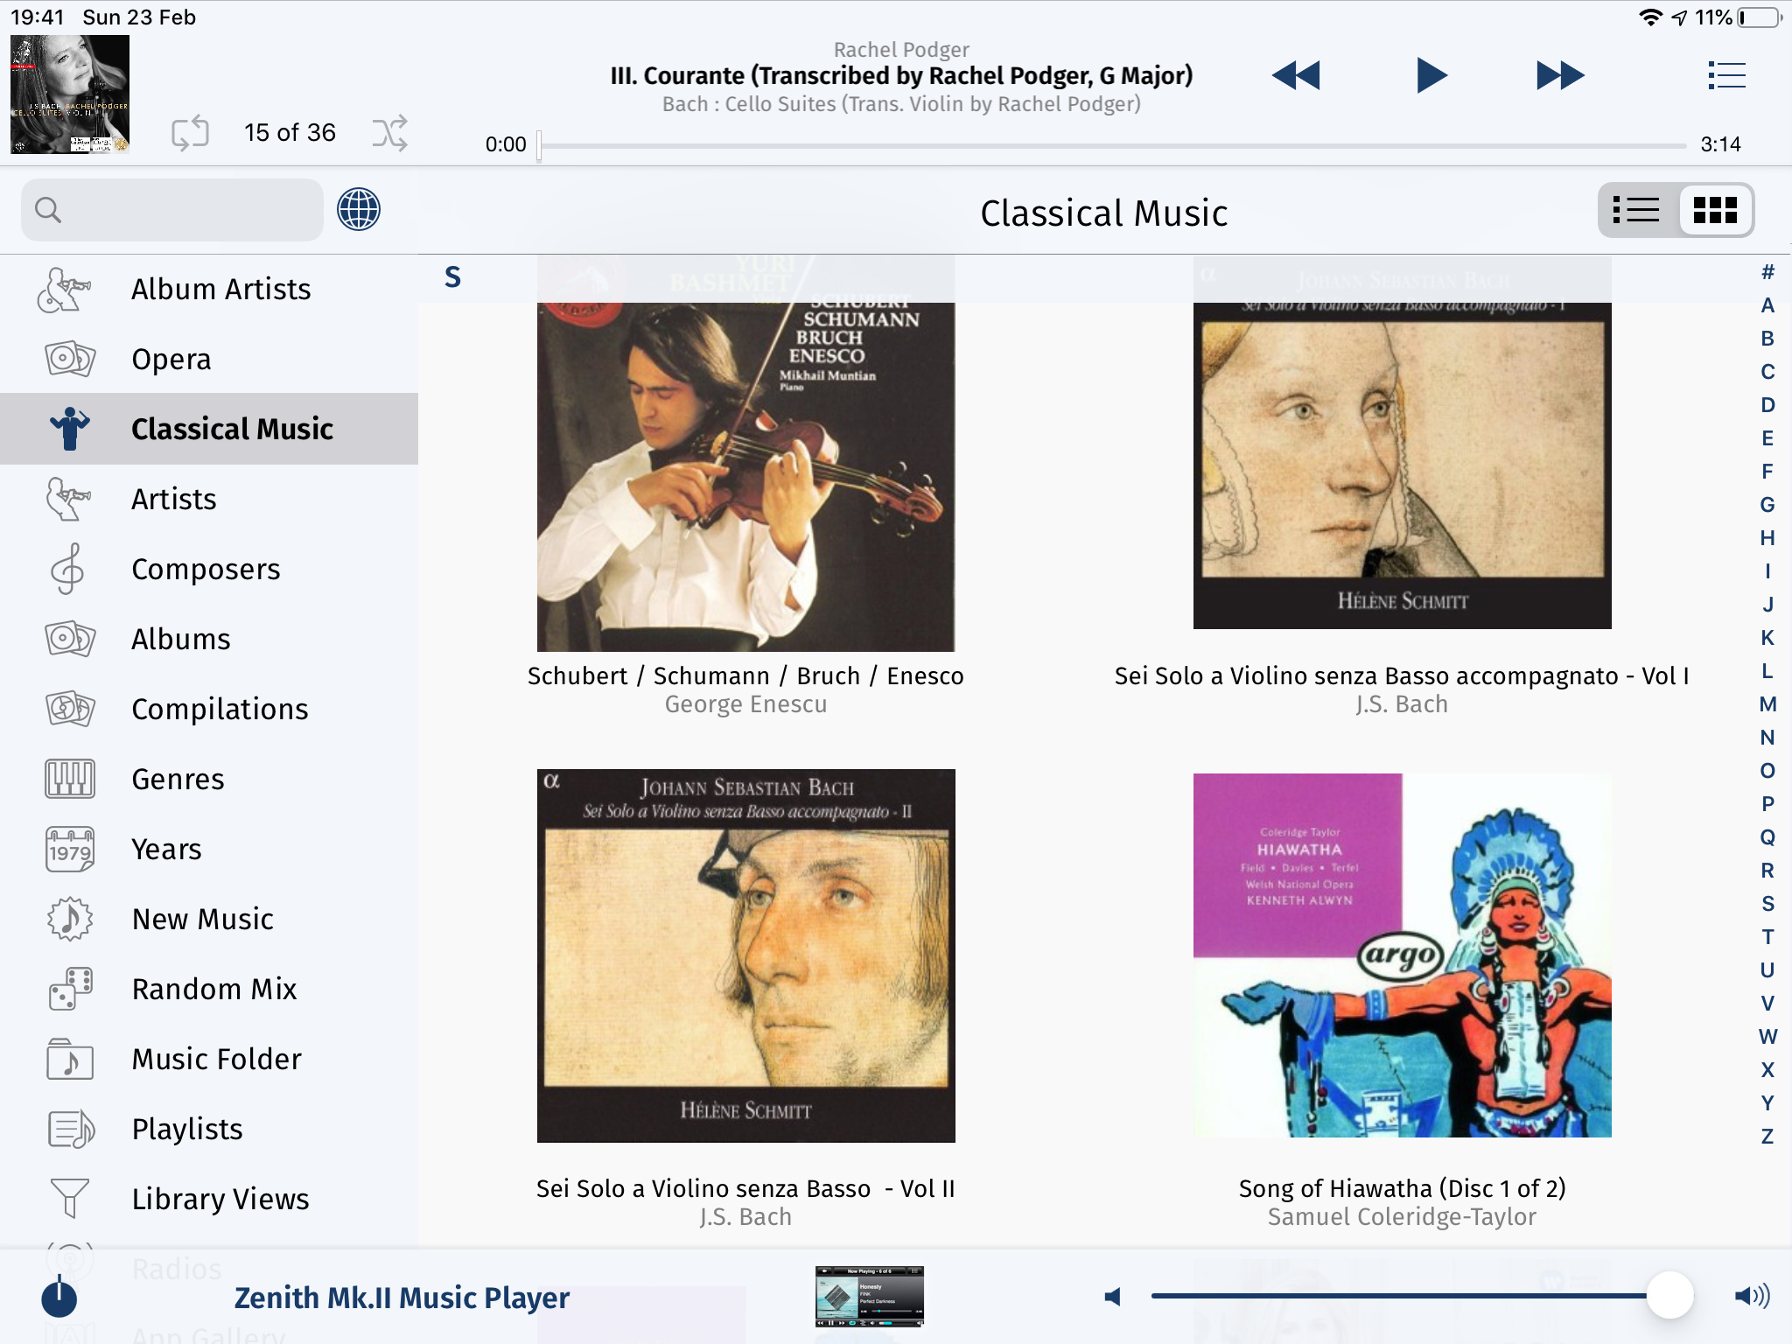Image resolution: width=1792 pixels, height=1344 pixels.
Task: Toggle shuffle mode
Action: point(389,133)
